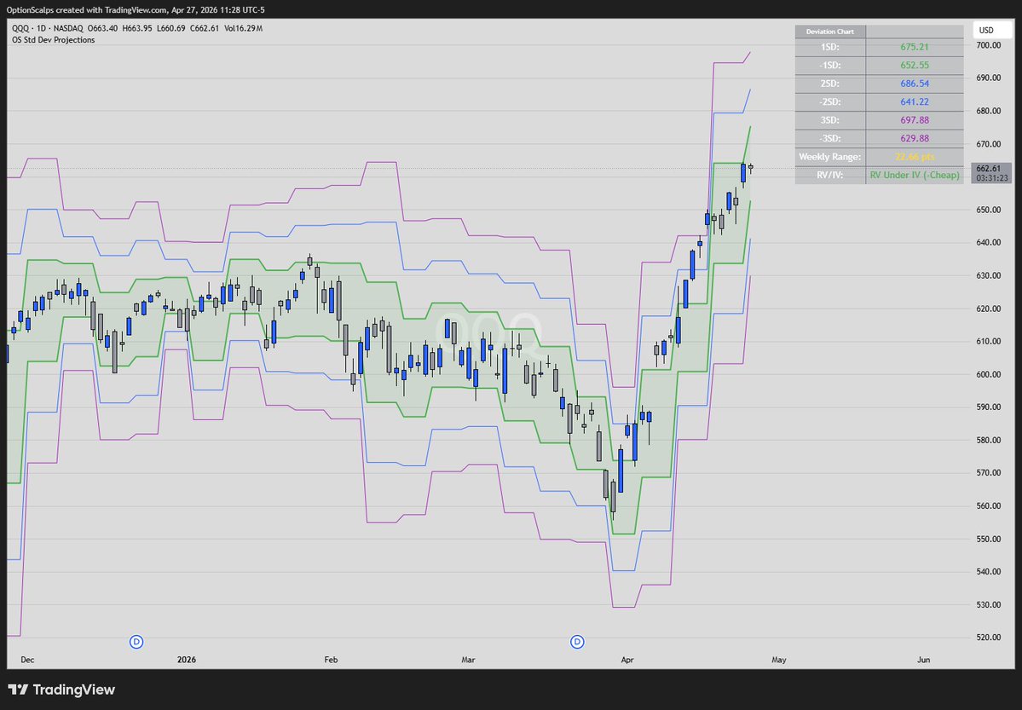Screen dimensions: 1022x710
Task: Click the 3SD row showing 697.88
Action: tap(915, 119)
